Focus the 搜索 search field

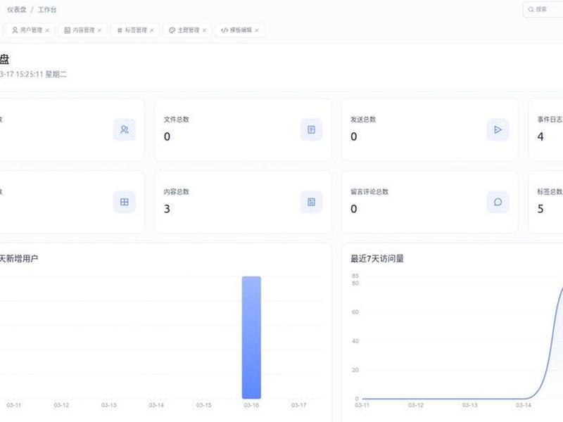pos(543,10)
